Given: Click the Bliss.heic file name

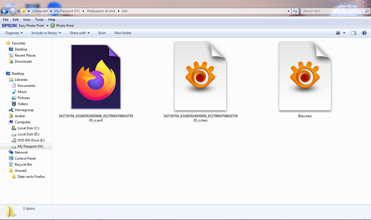Looking at the screenshot, I should (305, 116).
